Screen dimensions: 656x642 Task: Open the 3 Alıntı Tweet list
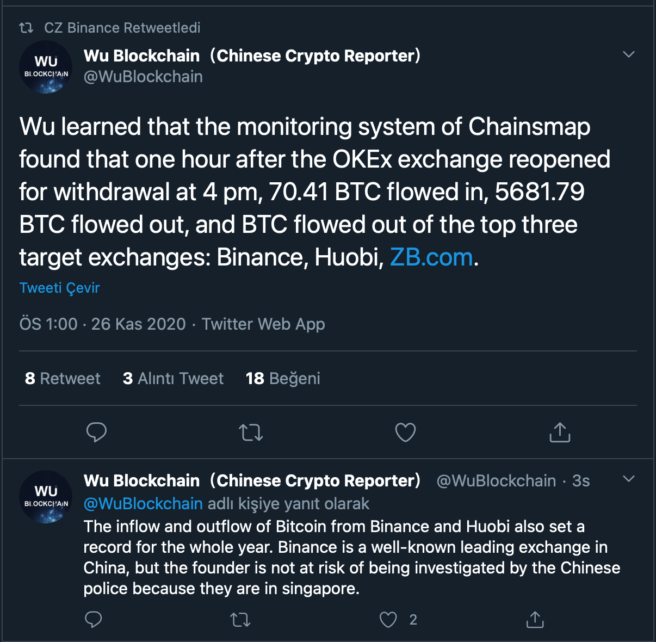[x=173, y=378]
